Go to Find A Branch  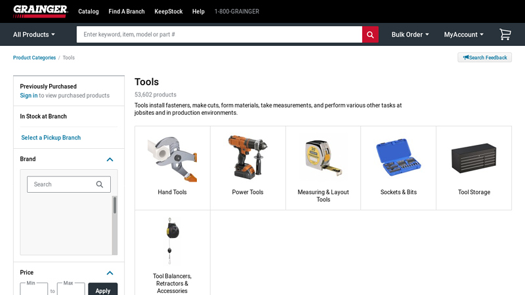pos(127,11)
